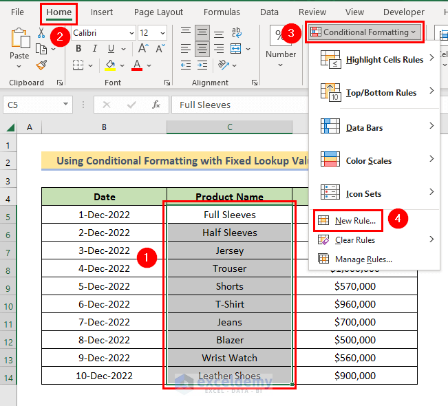Click the Conditional Formatting button

(364, 32)
